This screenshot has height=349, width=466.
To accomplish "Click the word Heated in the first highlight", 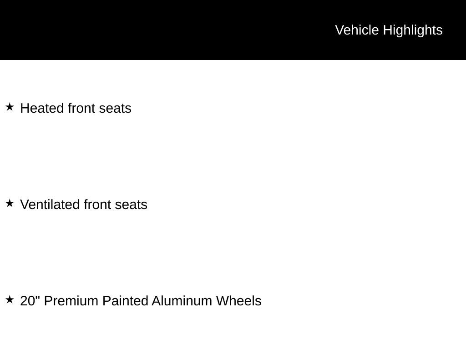I will tap(42, 108).
